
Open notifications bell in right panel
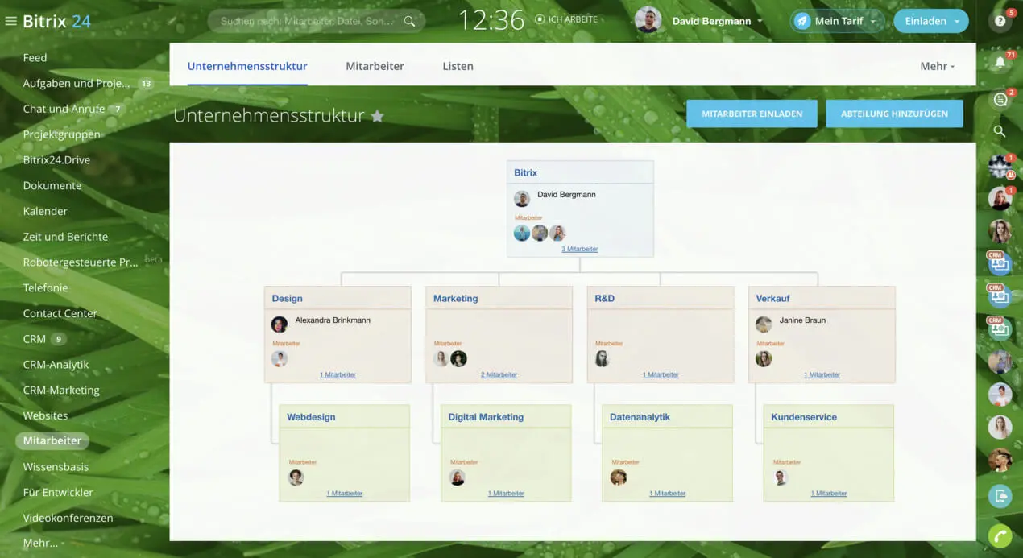point(1000,62)
